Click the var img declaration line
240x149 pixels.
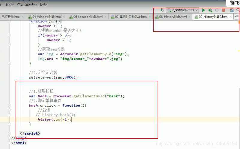[83, 54]
